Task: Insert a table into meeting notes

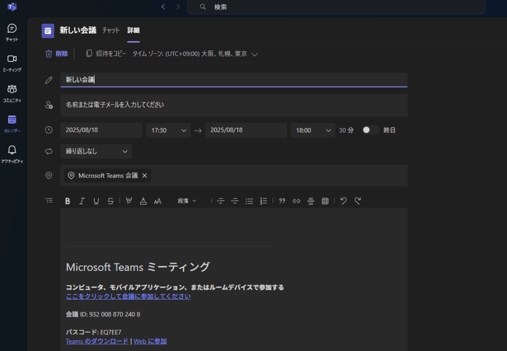Action: point(325,201)
